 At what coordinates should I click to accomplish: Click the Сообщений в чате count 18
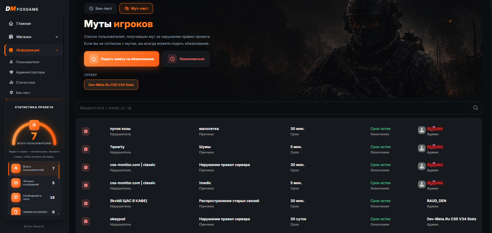[52, 197]
